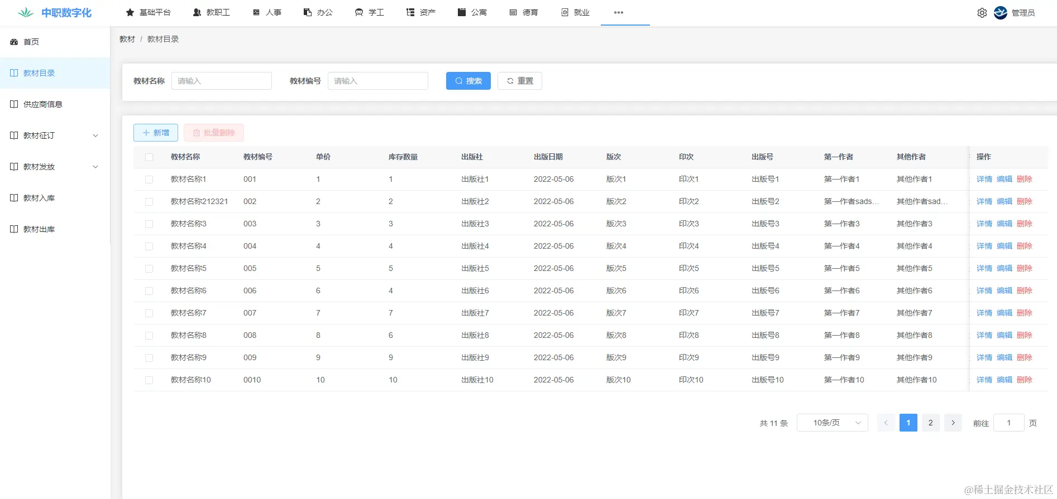1057x499 pixels.
Task: Go to previous page arrow
Action: tap(886, 423)
